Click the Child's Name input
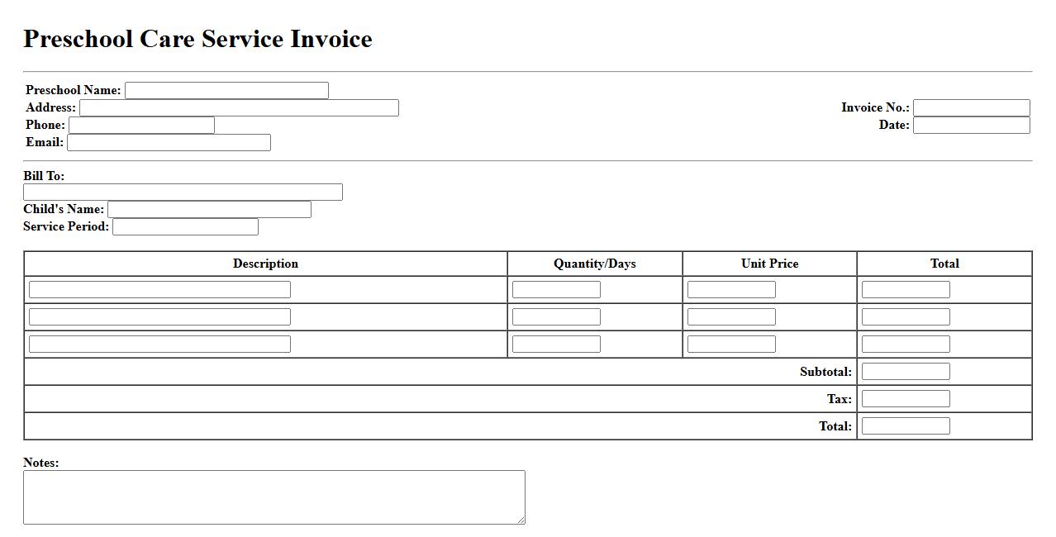Viewport: 1056px width, 537px height. (x=209, y=210)
